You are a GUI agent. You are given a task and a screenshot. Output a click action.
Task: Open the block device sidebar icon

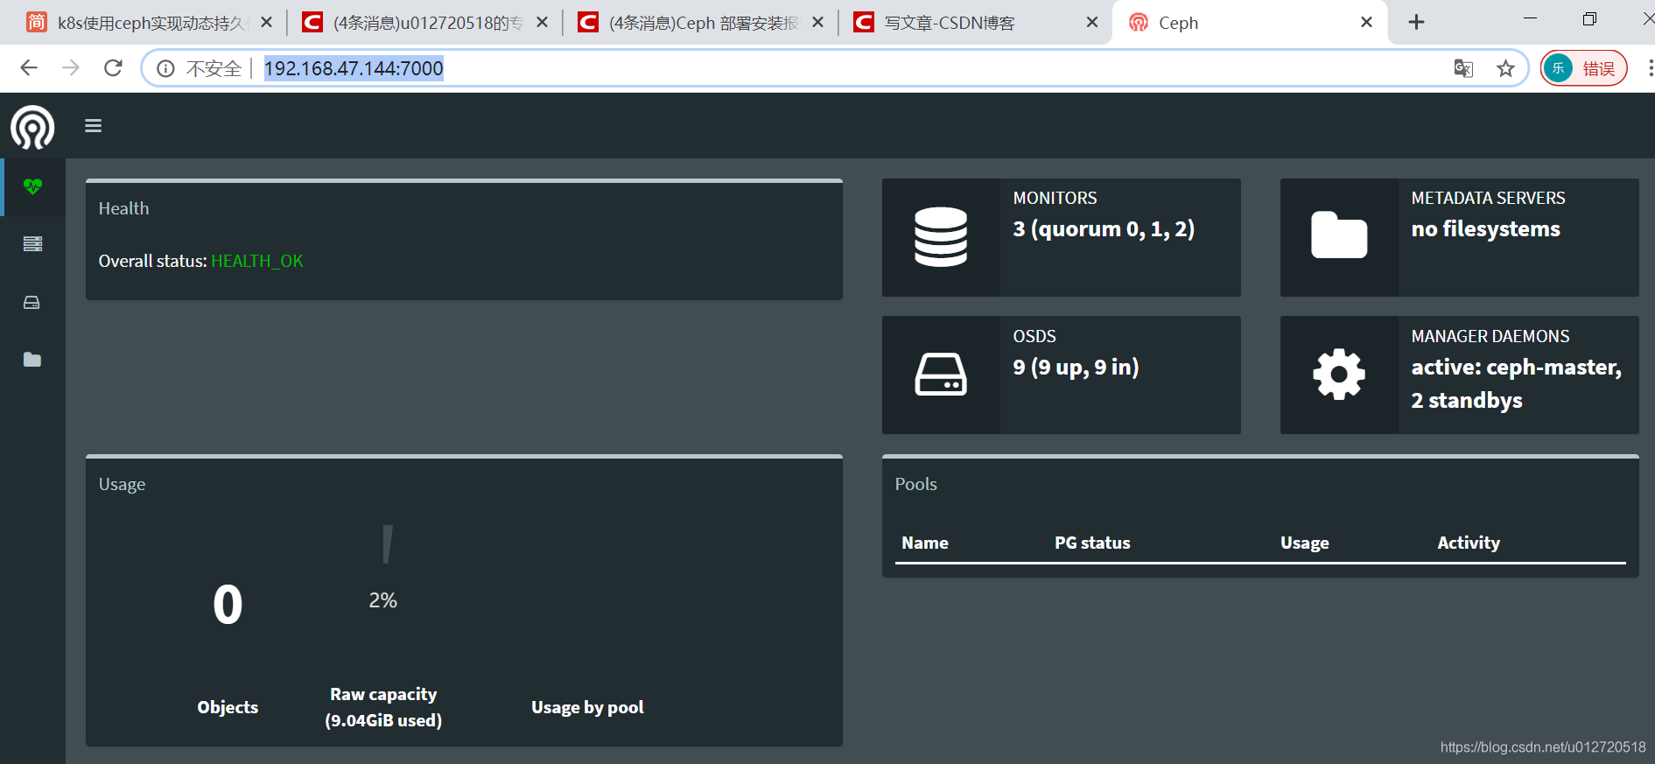tap(32, 303)
